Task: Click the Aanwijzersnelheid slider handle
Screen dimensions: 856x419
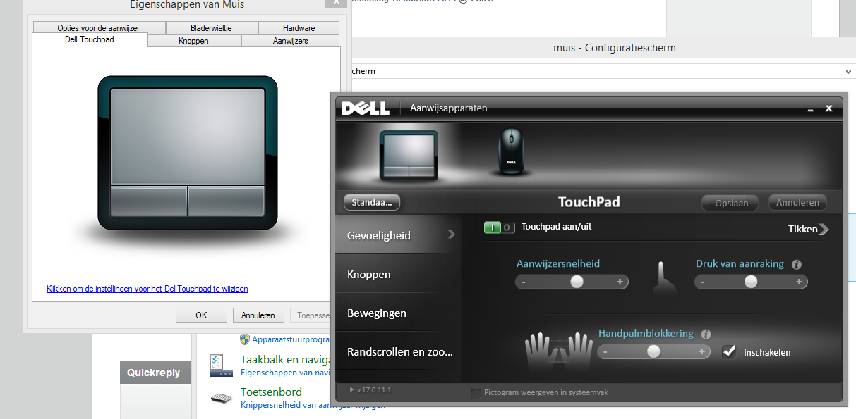Action: coord(577,282)
